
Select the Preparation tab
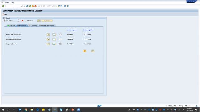22,26
